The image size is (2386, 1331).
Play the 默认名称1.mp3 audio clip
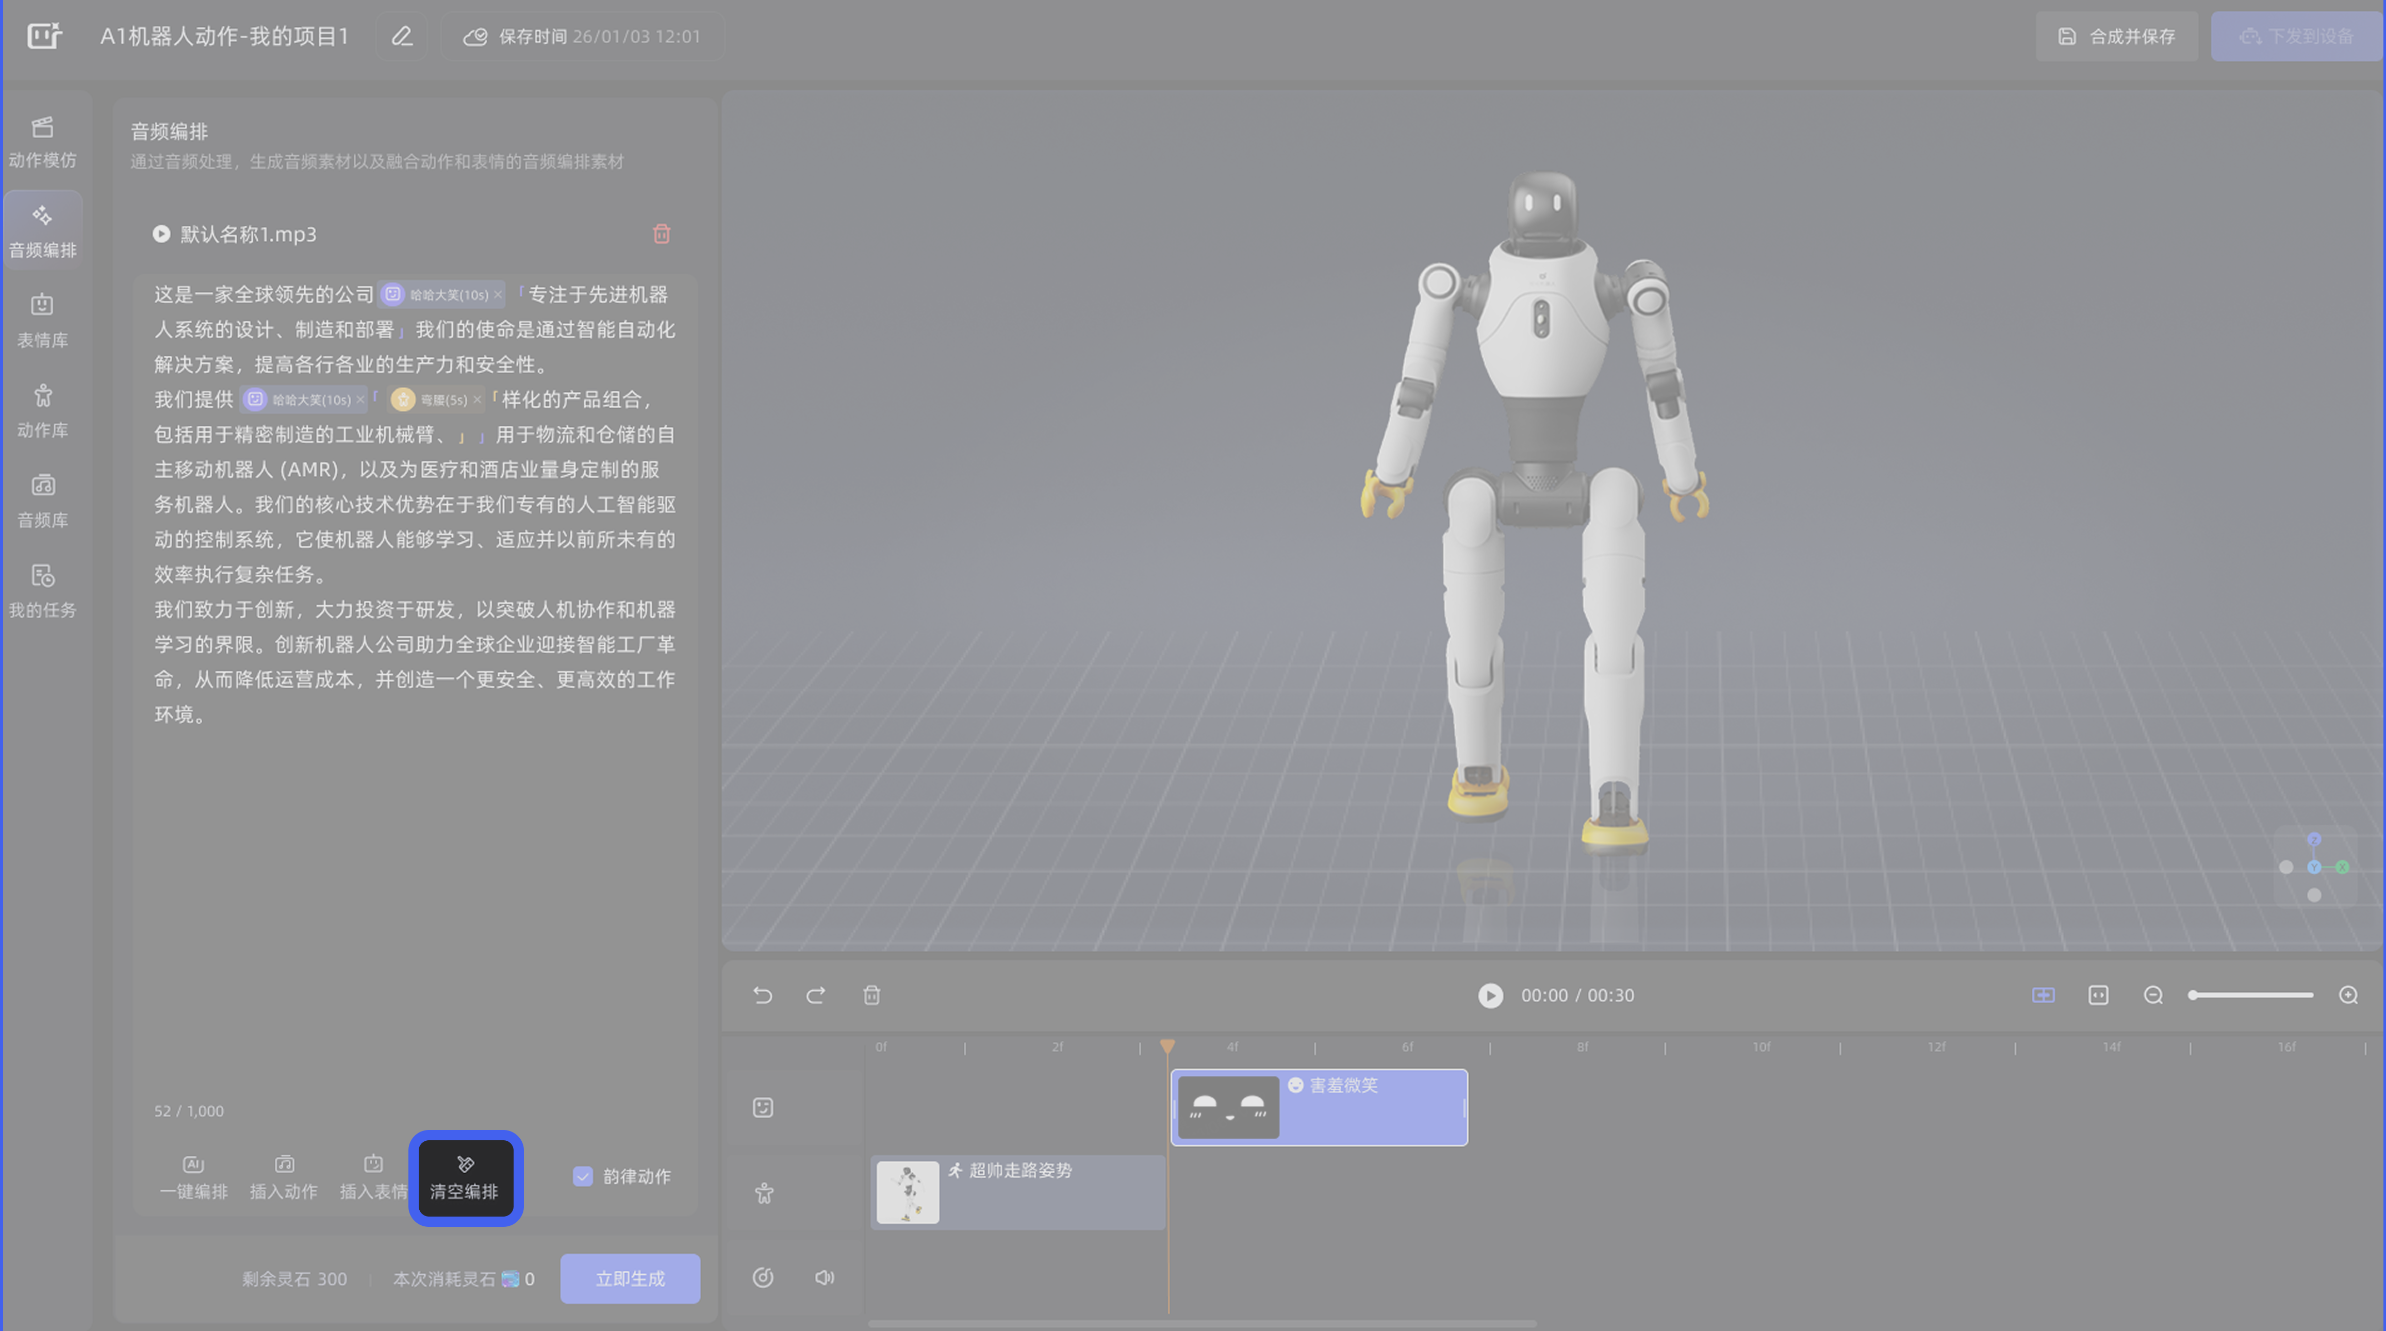160,235
